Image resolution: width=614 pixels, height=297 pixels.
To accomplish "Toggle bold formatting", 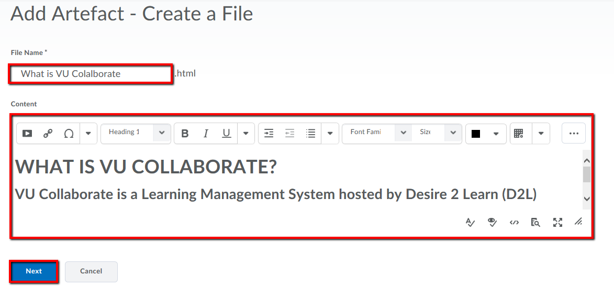I will coord(185,134).
